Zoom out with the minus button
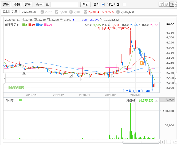The height and width of the screenshot is (145, 177). (x=169, y=142)
